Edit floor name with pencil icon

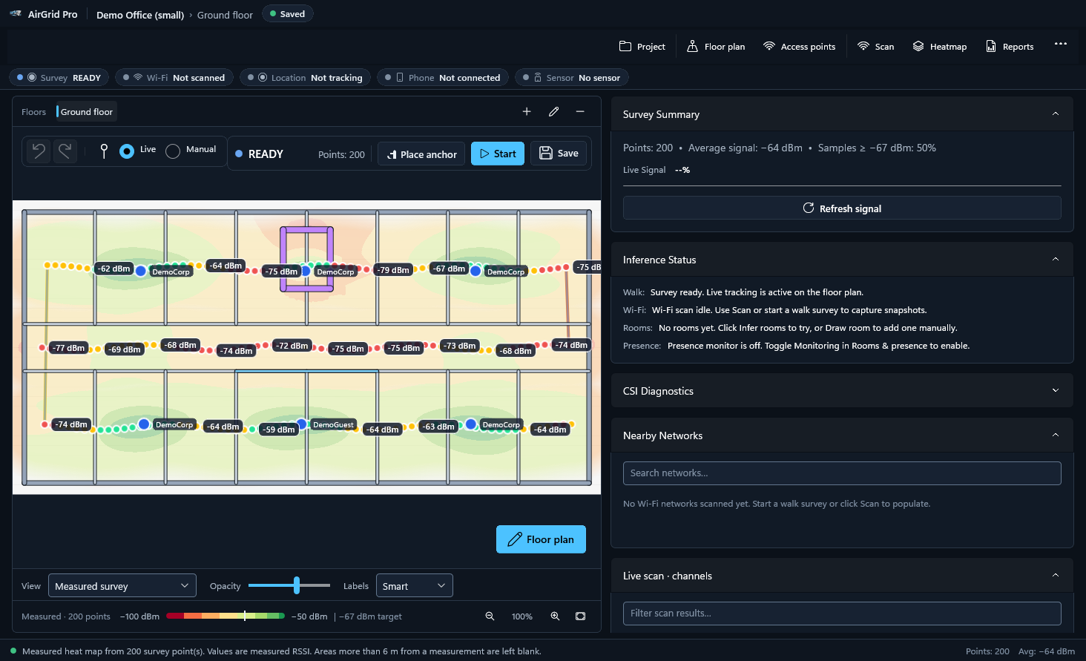pos(553,111)
